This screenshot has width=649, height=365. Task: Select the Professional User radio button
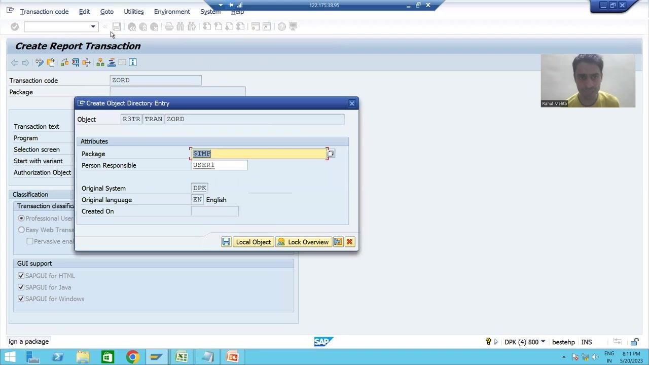[21, 218]
